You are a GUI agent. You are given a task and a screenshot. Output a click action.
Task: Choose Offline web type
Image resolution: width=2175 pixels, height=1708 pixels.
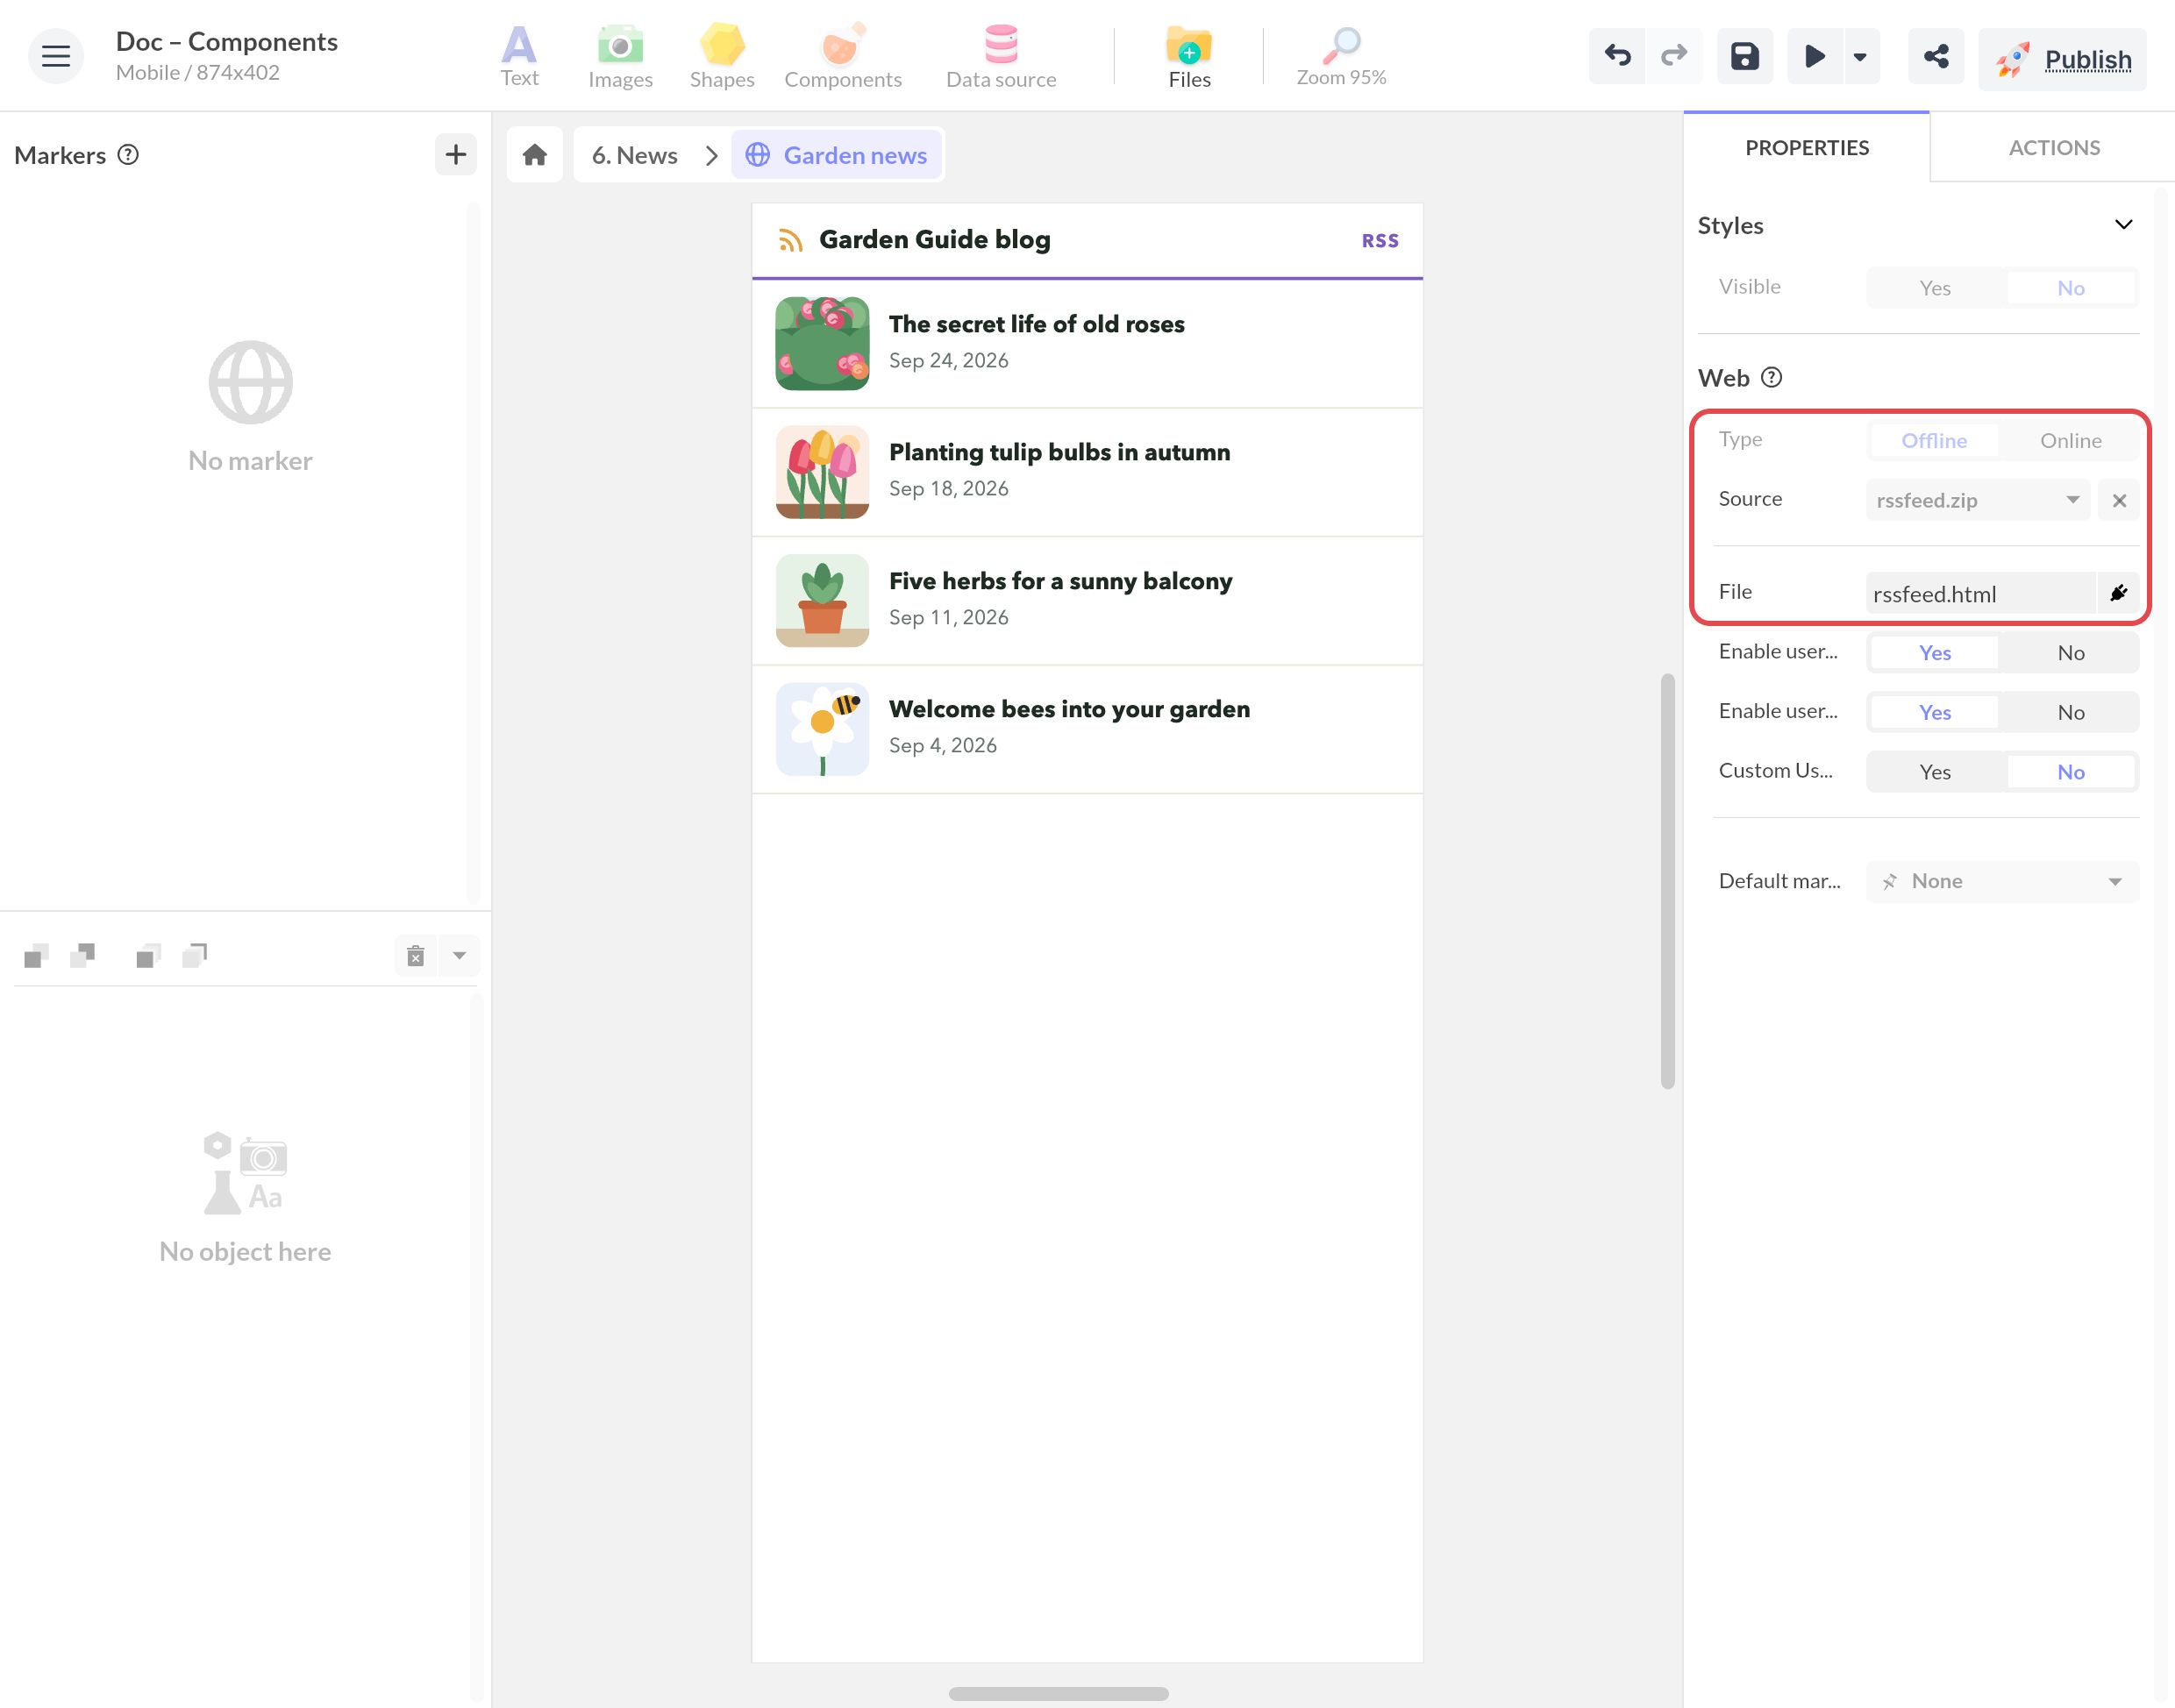pos(1934,440)
